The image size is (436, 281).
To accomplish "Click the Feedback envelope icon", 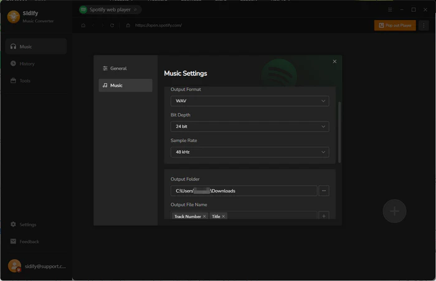I will [13, 241].
